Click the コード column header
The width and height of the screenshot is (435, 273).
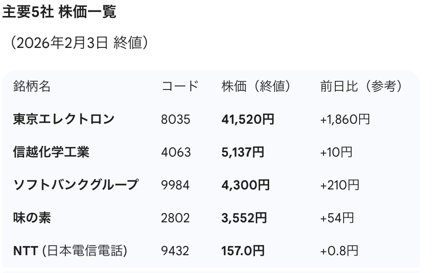pyautogui.click(x=180, y=86)
